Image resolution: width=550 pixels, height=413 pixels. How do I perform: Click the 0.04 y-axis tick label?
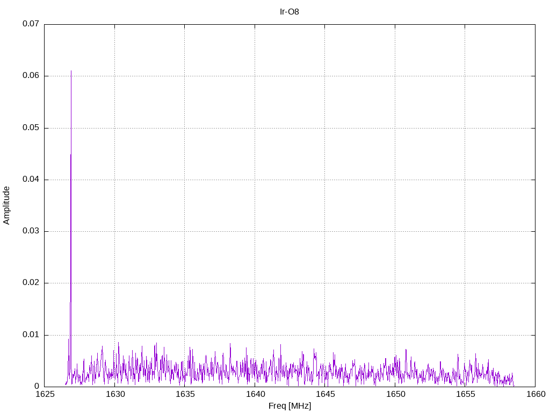(x=31, y=180)
